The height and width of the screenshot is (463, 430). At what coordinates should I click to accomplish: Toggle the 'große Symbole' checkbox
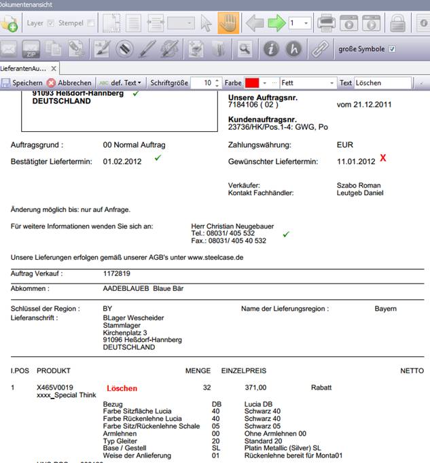(x=392, y=49)
